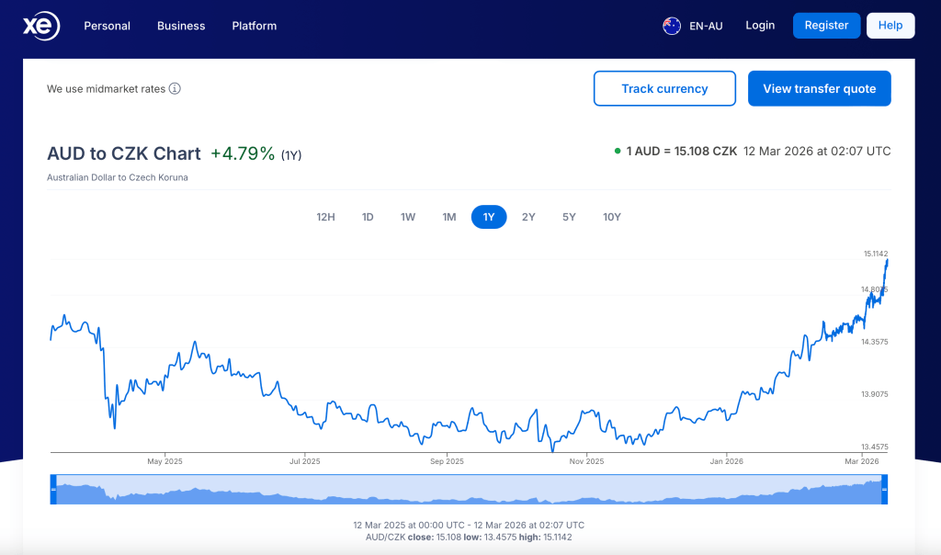Switch to the 10Y range
This screenshot has width=941, height=555.
(612, 218)
